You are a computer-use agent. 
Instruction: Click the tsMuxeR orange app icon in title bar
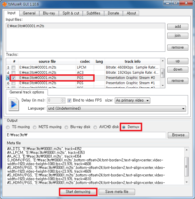tap(5, 4)
